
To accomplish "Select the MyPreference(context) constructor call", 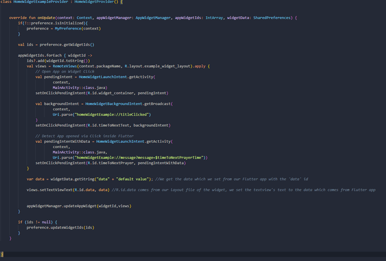I will point(77,28).
